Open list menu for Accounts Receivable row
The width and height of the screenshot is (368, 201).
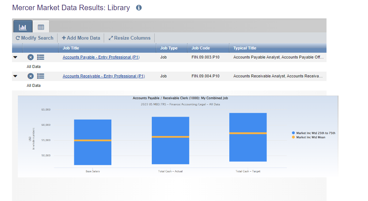coord(41,76)
